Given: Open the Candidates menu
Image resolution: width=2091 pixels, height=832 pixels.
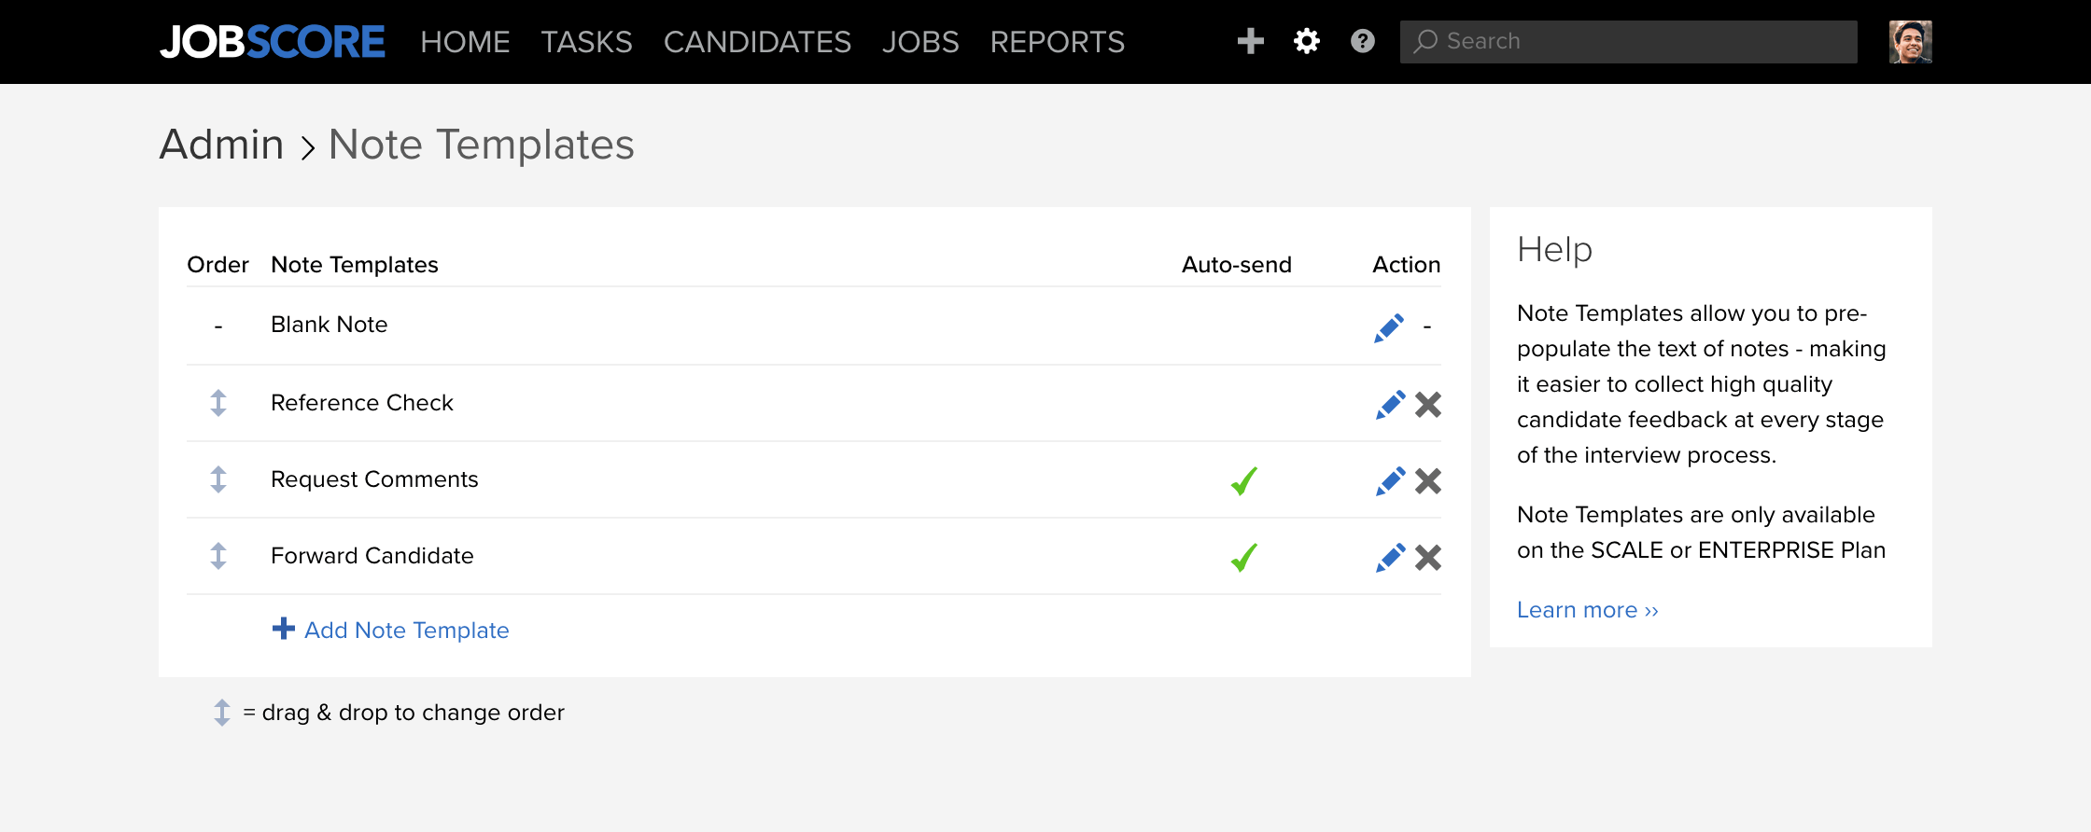Looking at the screenshot, I should [x=757, y=42].
